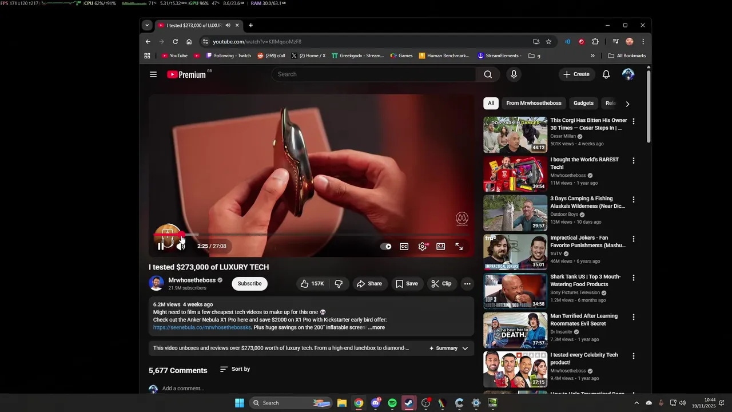
Task: Subscribe to Mrwhosetheboss
Action: pos(249,284)
